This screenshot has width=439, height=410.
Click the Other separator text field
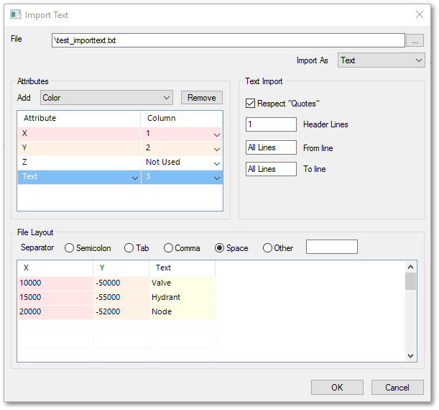tap(332, 247)
